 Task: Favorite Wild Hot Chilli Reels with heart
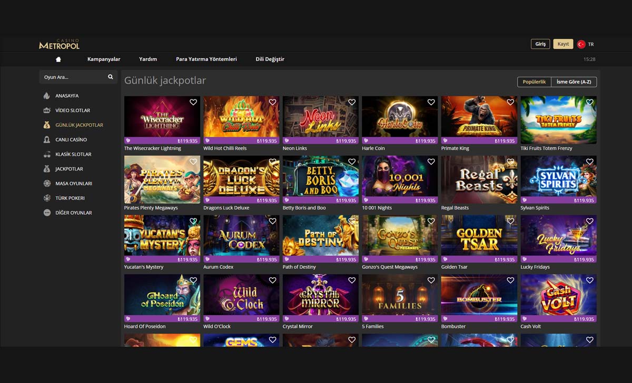[x=272, y=102]
